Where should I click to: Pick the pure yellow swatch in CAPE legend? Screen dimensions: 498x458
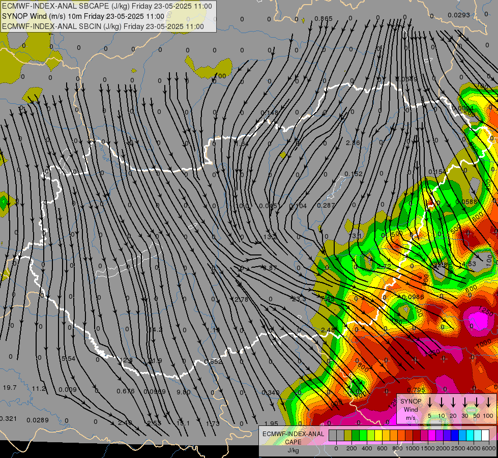(378, 436)
